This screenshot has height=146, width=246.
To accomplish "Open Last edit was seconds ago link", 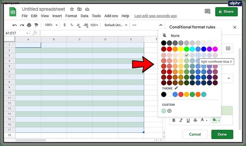I will coord(155,16).
